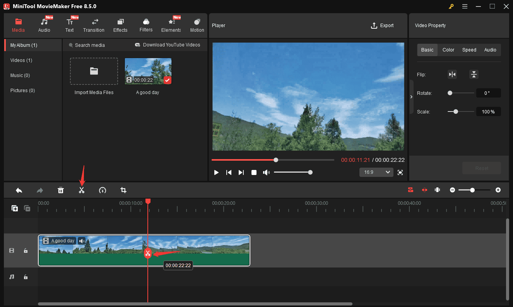Click the Export button
The height and width of the screenshot is (307, 513).
click(382, 25)
